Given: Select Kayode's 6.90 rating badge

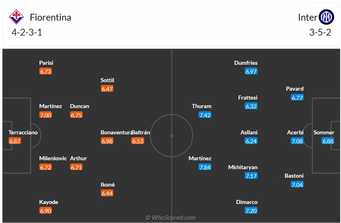Looking at the screenshot, I should click(45, 210).
